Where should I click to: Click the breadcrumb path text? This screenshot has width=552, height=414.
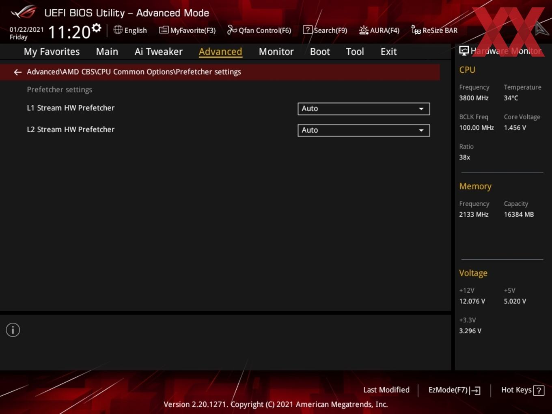point(134,72)
